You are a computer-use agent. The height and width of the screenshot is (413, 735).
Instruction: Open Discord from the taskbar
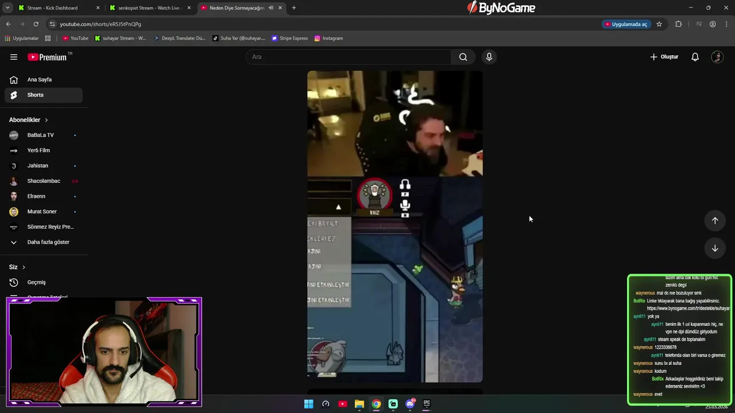tap(410, 404)
